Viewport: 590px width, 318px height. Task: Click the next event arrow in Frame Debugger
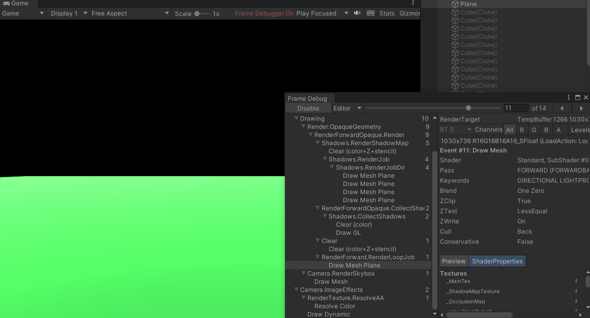coord(581,108)
